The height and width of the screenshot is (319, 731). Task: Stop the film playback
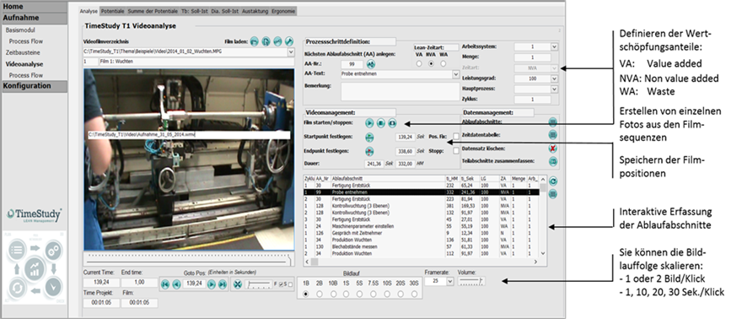[x=380, y=123]
